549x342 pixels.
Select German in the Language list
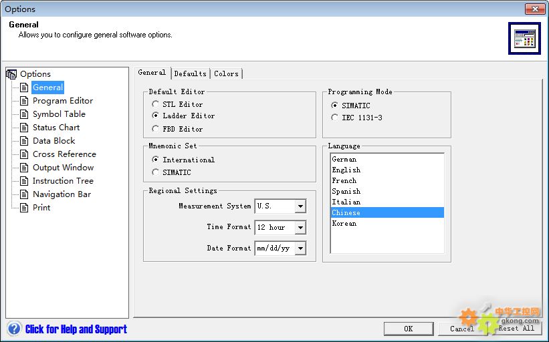pos(387,159)
